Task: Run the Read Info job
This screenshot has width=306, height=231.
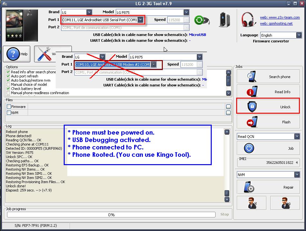Action: (268, 92)
